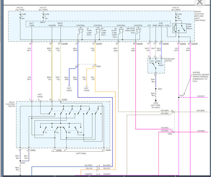Click the G202 ground point symbol

click(x=156, y=100)
